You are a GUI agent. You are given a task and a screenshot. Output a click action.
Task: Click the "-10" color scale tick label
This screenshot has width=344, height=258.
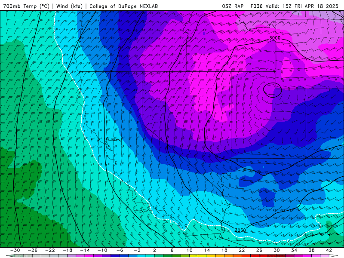[x=102, y=250]
